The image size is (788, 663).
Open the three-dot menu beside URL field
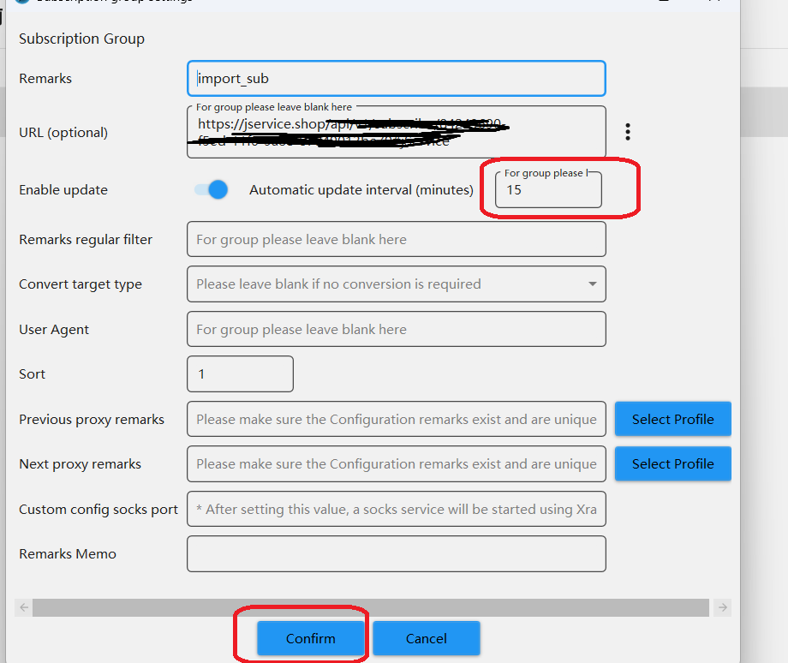[628, 132]
